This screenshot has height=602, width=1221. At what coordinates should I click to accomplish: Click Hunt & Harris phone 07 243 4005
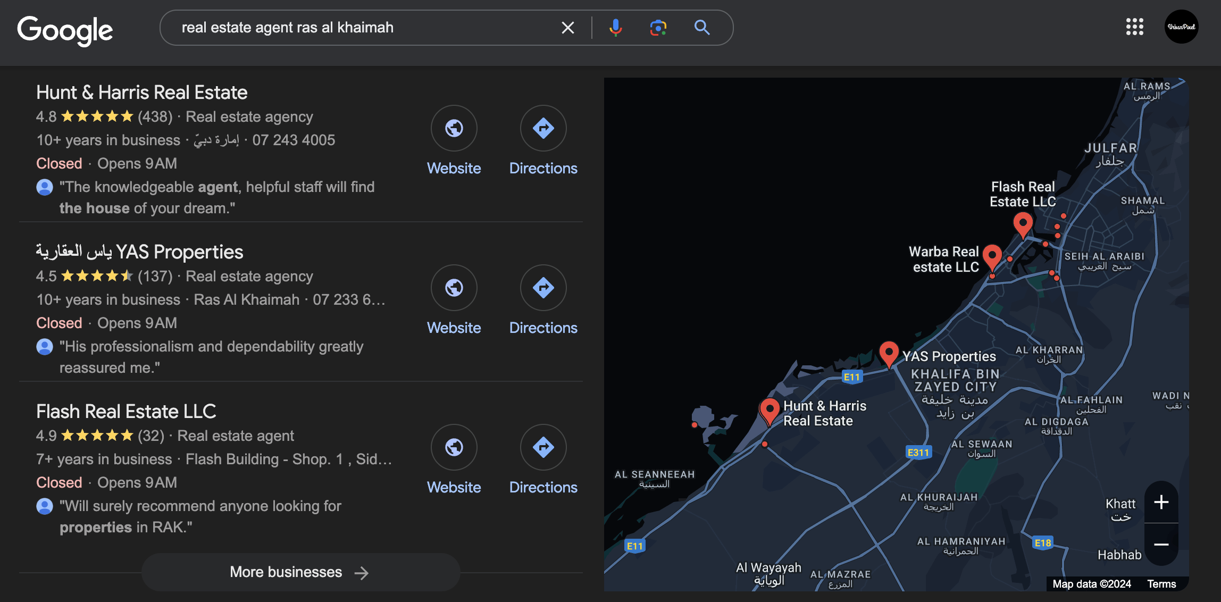pyautogui.click(x=294, y=140)
